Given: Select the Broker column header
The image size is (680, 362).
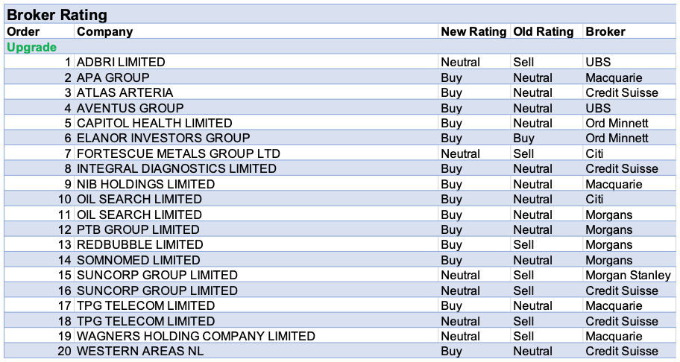Looking at the screenshot, I should [605, 31].
